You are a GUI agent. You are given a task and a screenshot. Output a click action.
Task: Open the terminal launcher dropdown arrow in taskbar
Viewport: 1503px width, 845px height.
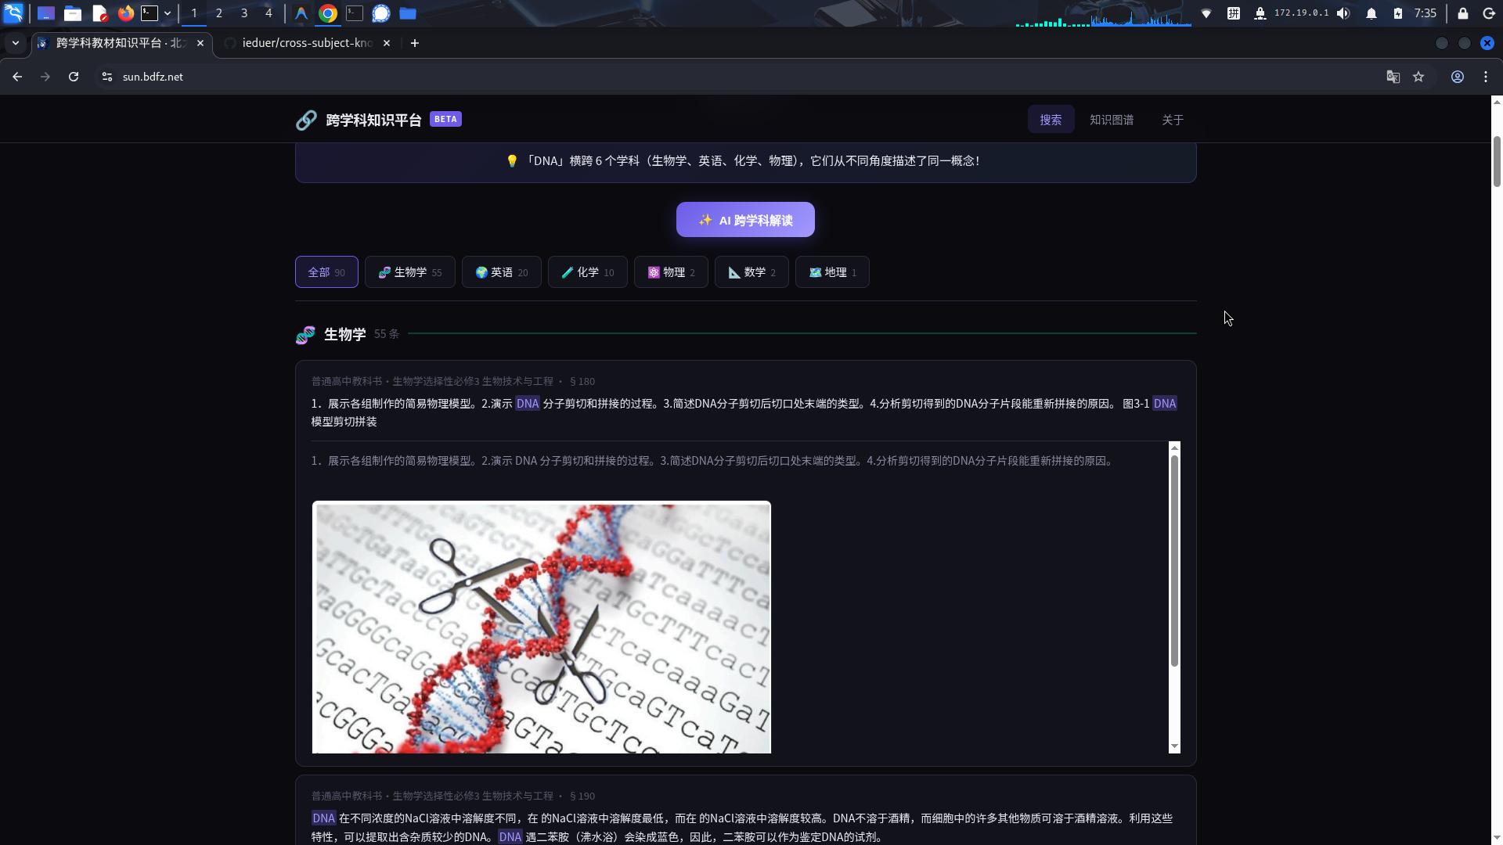pos(168,13)
